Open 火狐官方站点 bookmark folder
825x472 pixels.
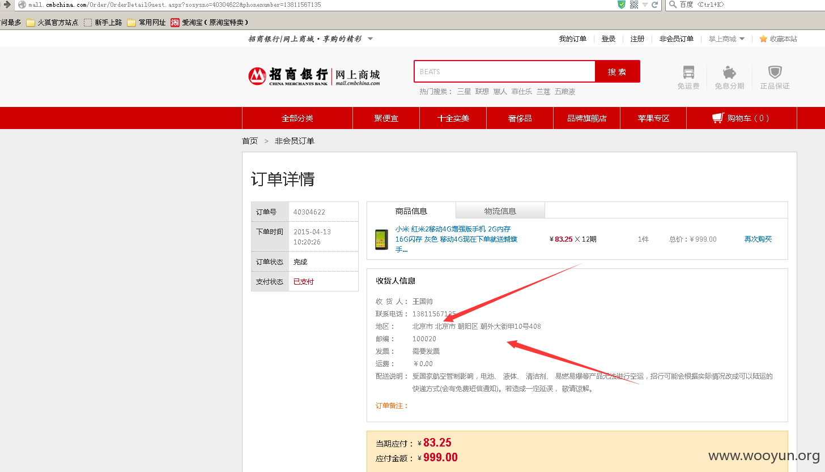click(x=52, y=23)
